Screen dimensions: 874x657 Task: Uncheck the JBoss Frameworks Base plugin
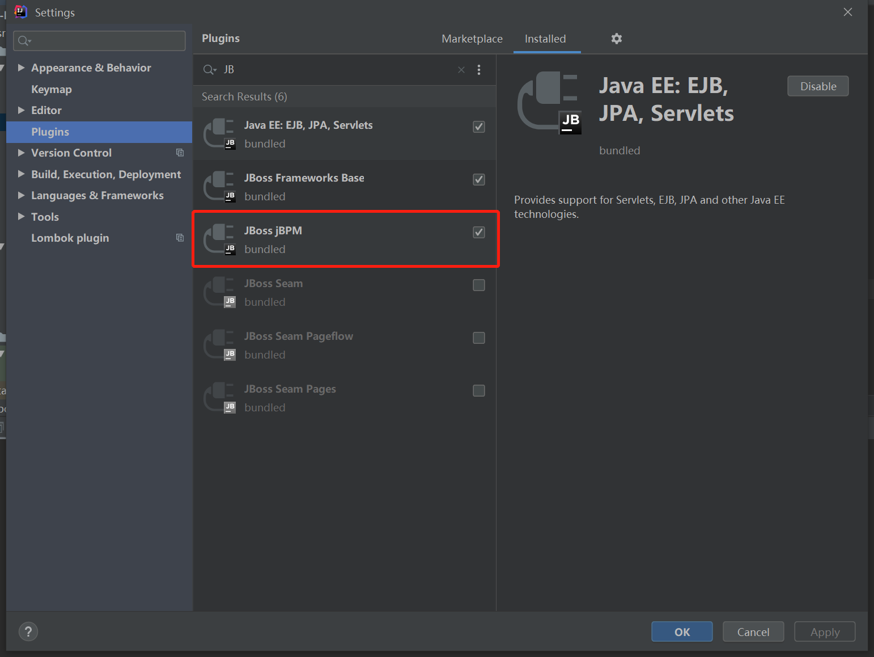click(479, 179)
